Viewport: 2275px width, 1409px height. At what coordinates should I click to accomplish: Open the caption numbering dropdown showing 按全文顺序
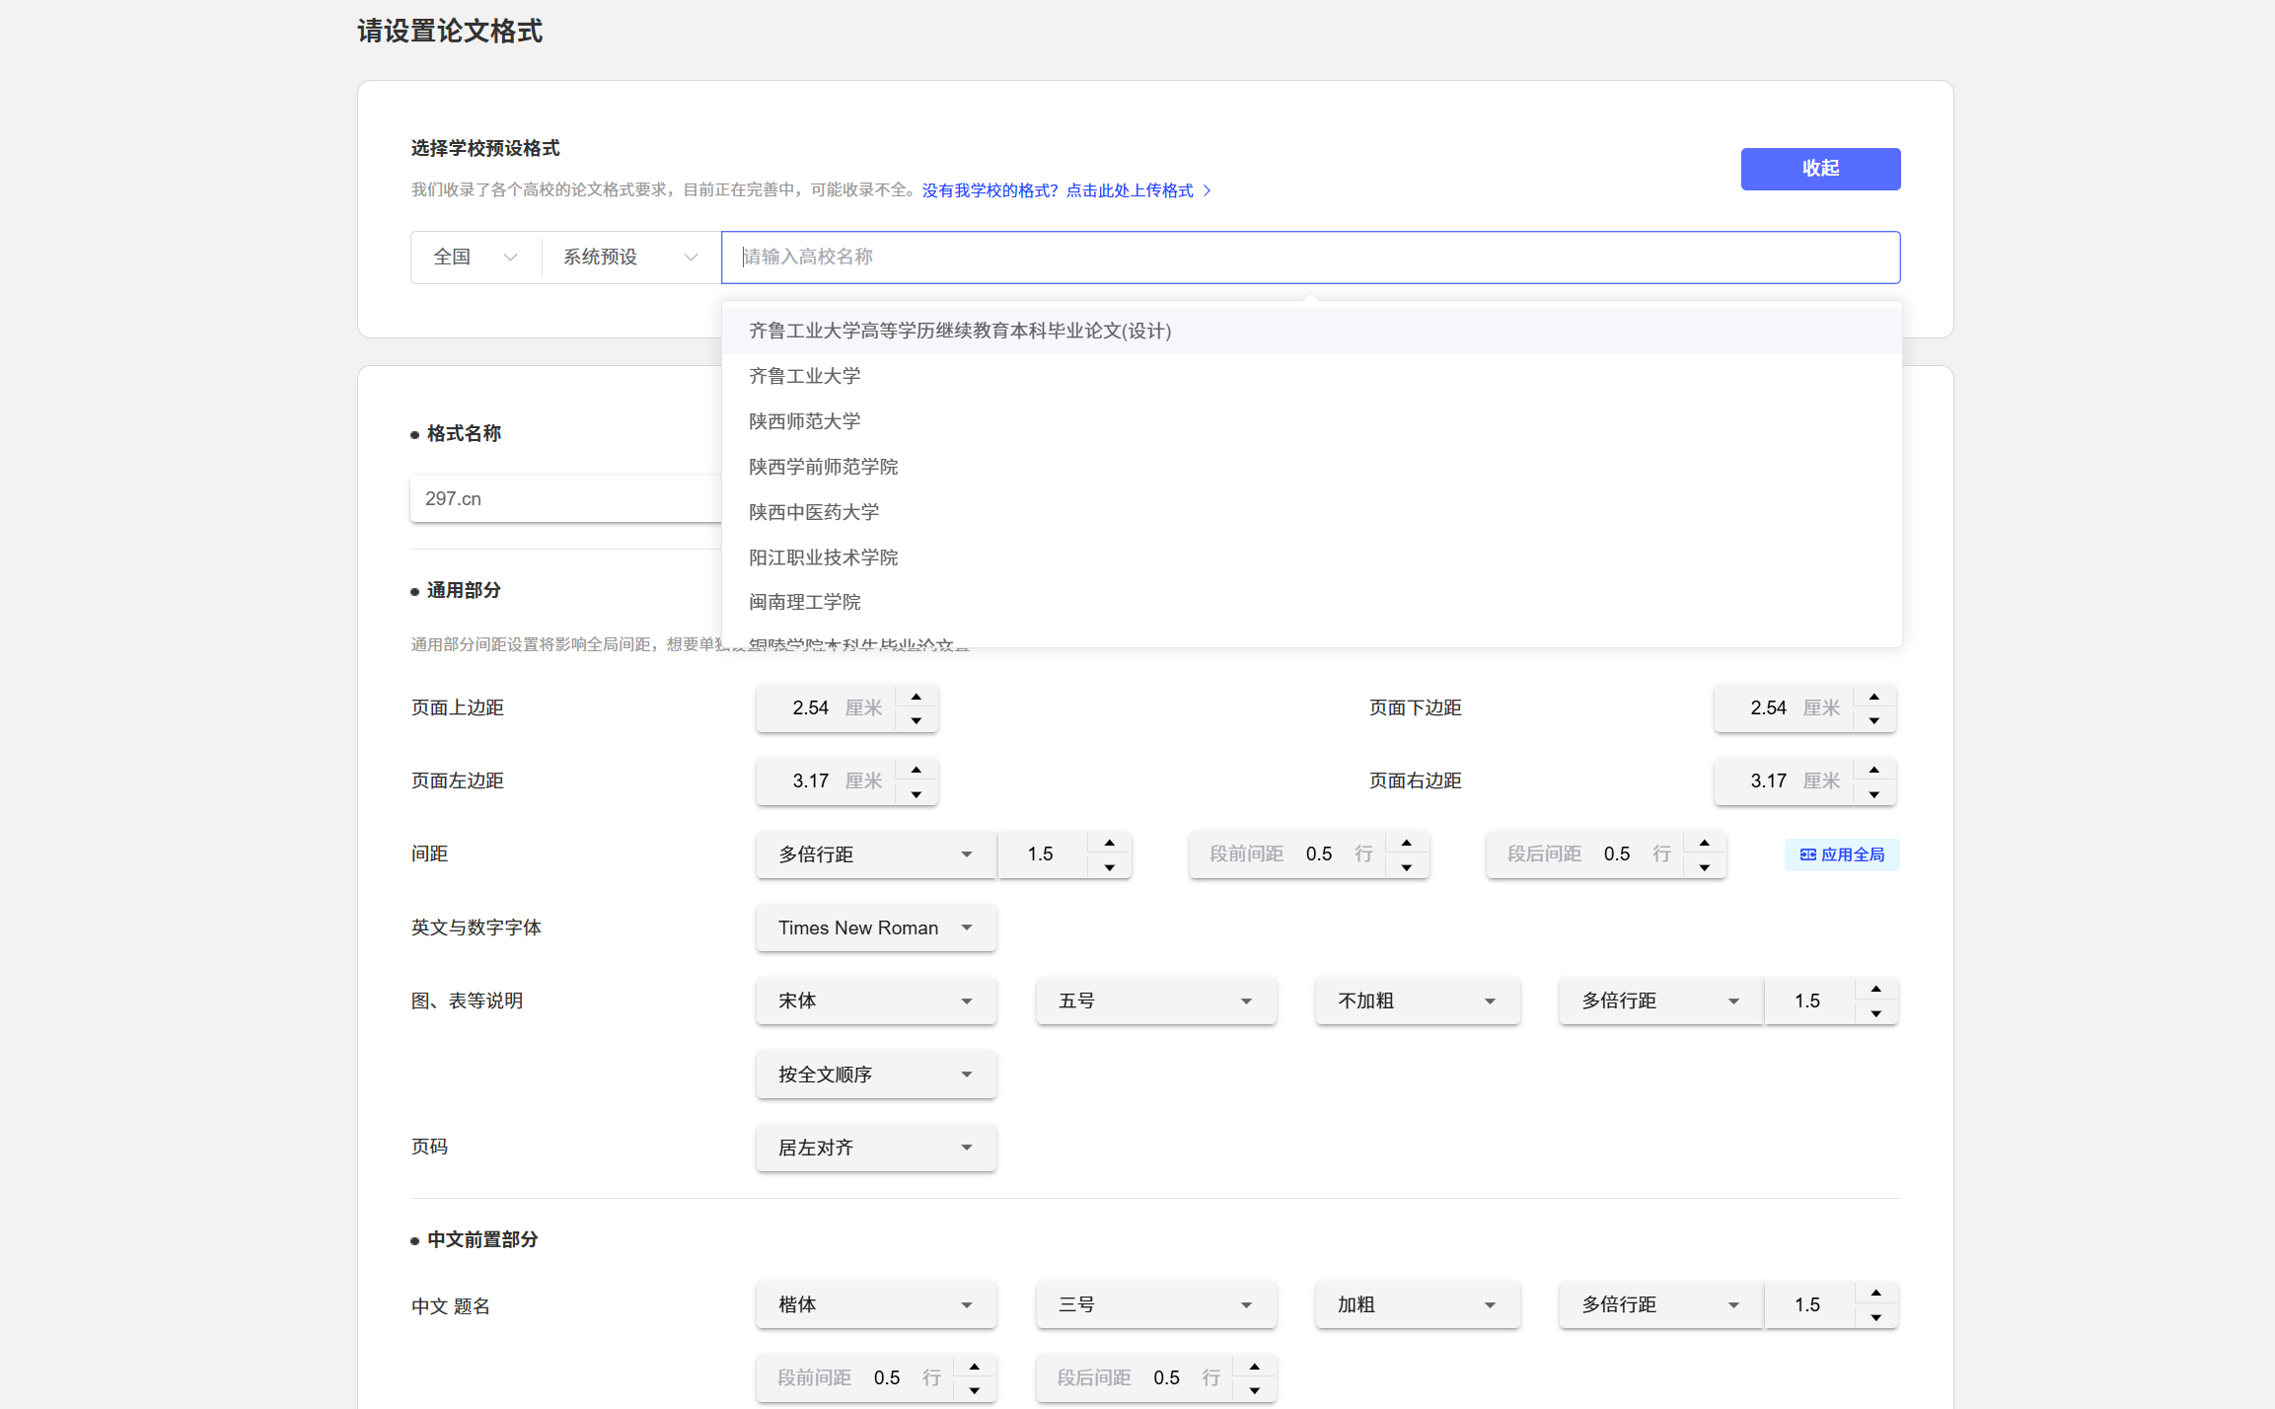coord(875,1075)
